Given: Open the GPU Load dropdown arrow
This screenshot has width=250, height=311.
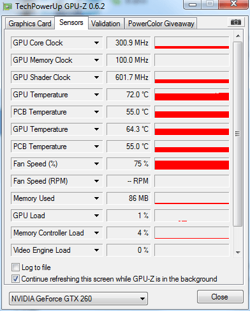Looking at the screenshot, I should point(96,216).
